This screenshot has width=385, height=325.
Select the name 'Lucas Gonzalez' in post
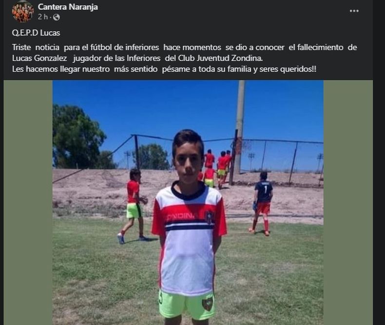point(39,58)
